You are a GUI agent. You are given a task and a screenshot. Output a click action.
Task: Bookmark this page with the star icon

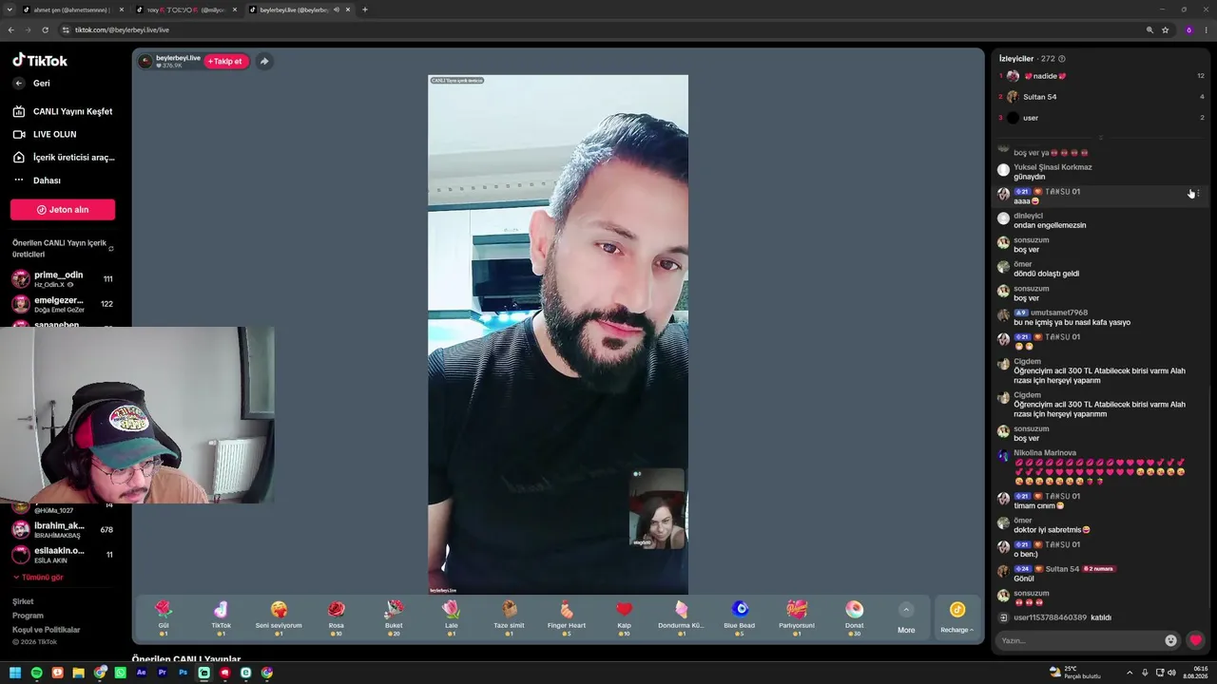point(1165,29)
